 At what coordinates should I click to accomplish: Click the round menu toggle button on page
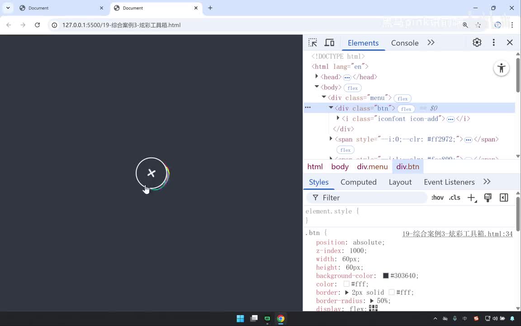(151, 173)
